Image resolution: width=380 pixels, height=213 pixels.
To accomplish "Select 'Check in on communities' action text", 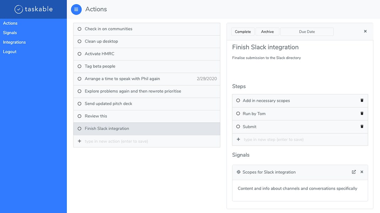I will click(x=109, y=29).
